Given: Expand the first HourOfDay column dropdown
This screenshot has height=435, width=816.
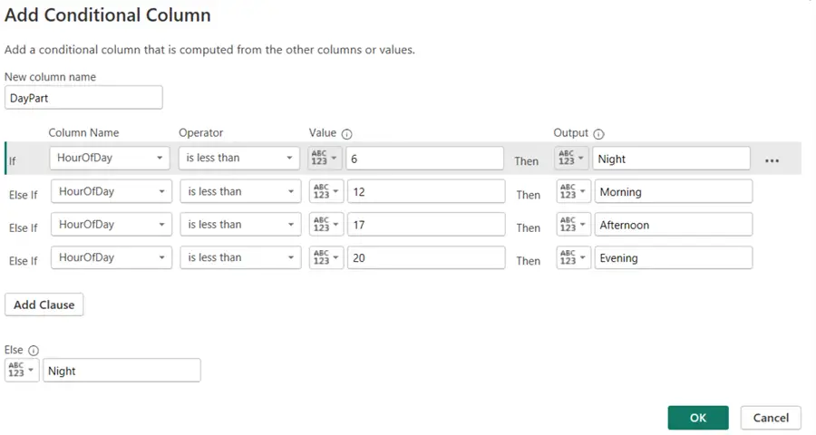Looking at the screenshot, I should tap(109, 158).
